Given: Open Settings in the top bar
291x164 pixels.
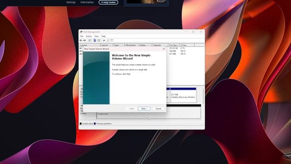Looking at the screenshot, I should [71, 2].
